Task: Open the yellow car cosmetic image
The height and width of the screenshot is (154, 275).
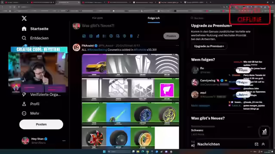Action: tap(94, 65)
